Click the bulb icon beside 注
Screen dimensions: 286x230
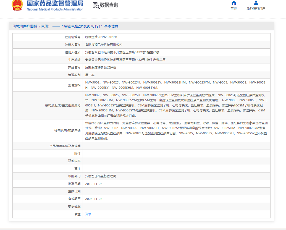(x=76, y=214)
